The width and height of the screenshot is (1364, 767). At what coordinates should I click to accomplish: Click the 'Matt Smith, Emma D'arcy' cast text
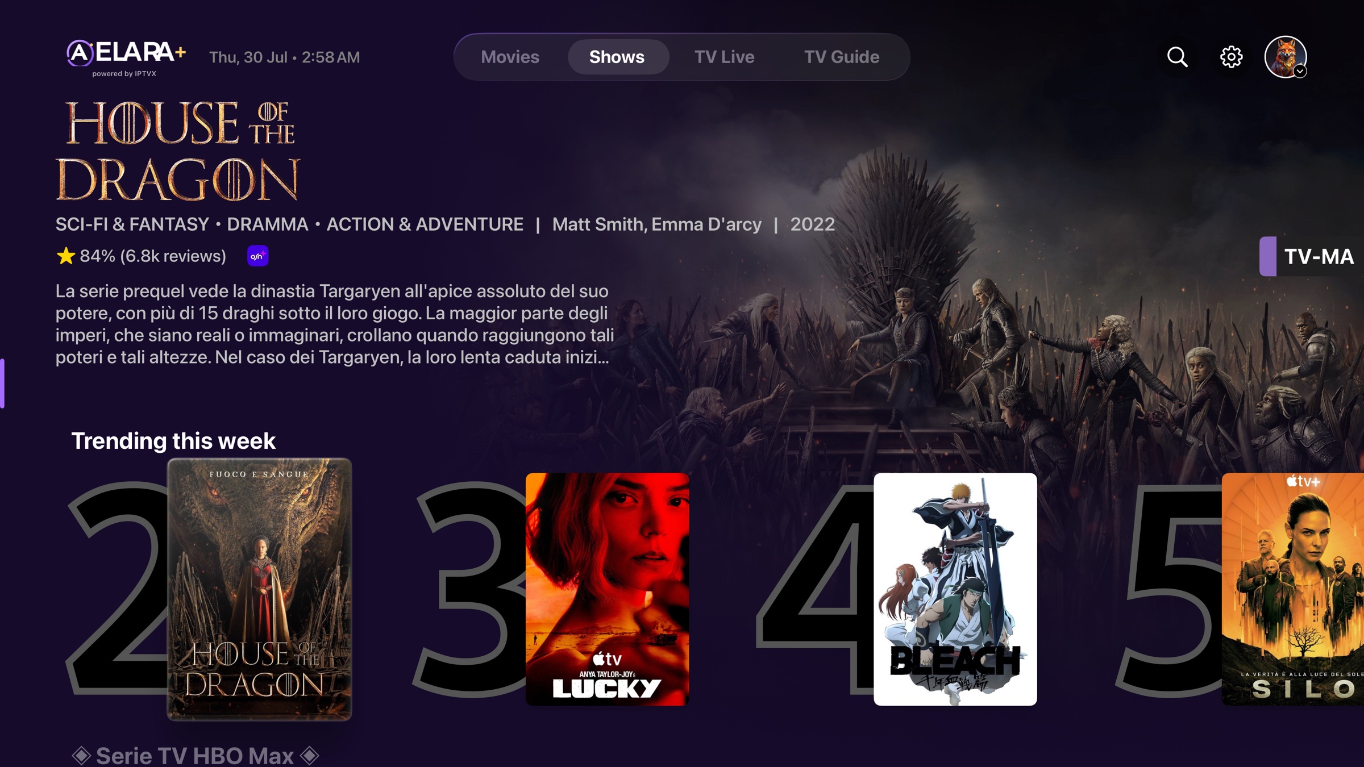pyautogui.click(x=657, y=224)
